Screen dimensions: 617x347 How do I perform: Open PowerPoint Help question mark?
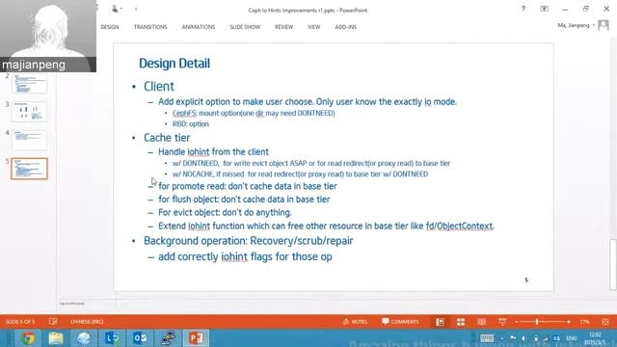coord(523,9)
